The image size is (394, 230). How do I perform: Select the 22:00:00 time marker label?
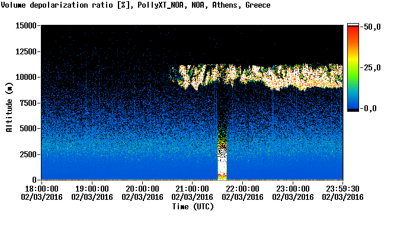tap(242, 189)
